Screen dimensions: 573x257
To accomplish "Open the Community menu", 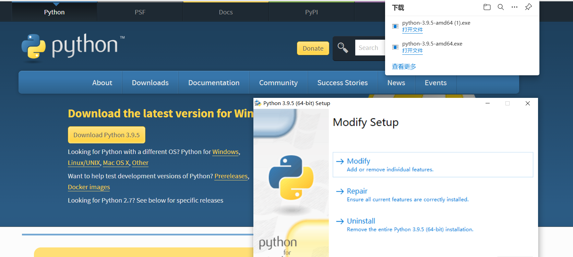I will coord(278,83).
